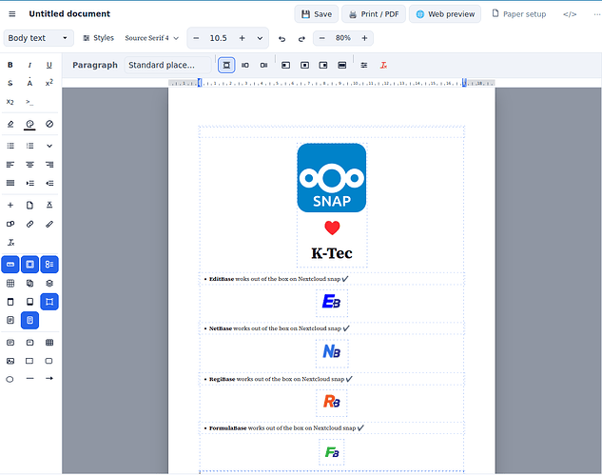The width and height of the screenshot is (602, 476).
Task: Align text to the right
Action: point(49,165)
